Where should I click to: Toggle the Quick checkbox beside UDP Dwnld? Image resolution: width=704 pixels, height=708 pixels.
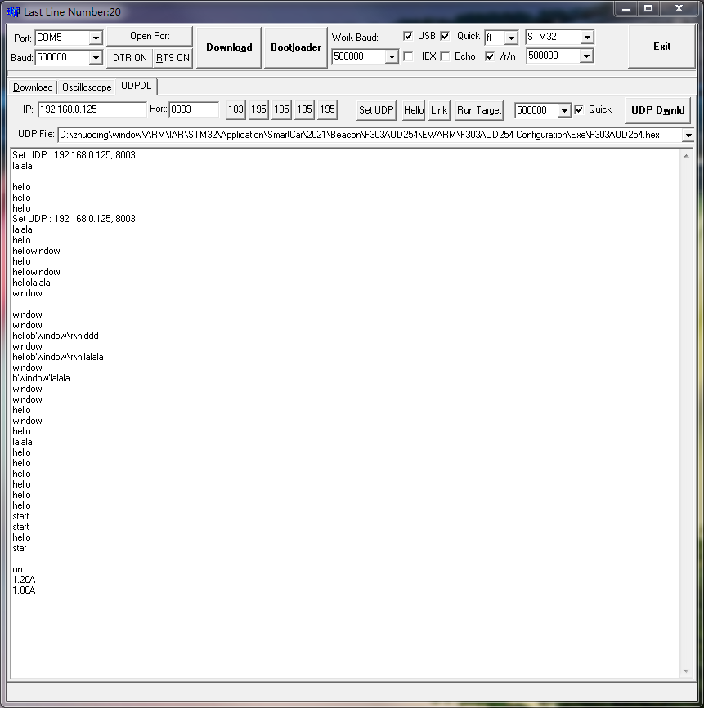coord(579,109)
